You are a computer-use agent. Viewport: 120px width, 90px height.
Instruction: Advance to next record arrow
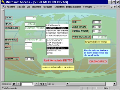point(36,84)
